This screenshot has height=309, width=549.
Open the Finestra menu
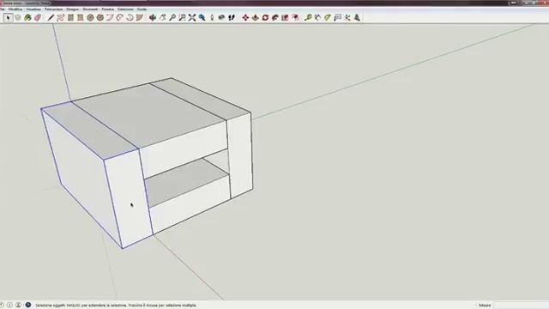[x=108, y=9]
